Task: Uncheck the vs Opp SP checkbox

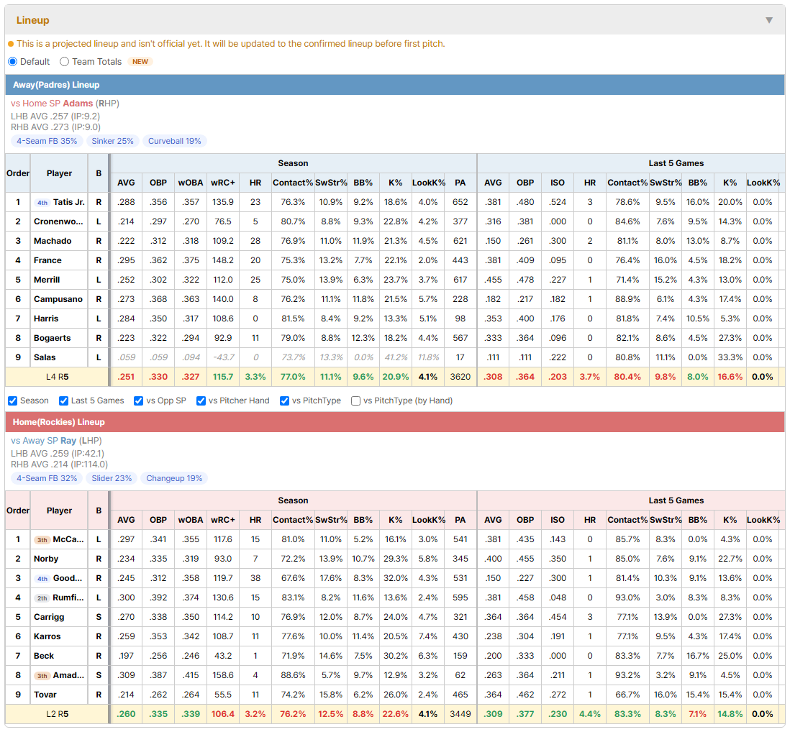Action: coord(139,401)
